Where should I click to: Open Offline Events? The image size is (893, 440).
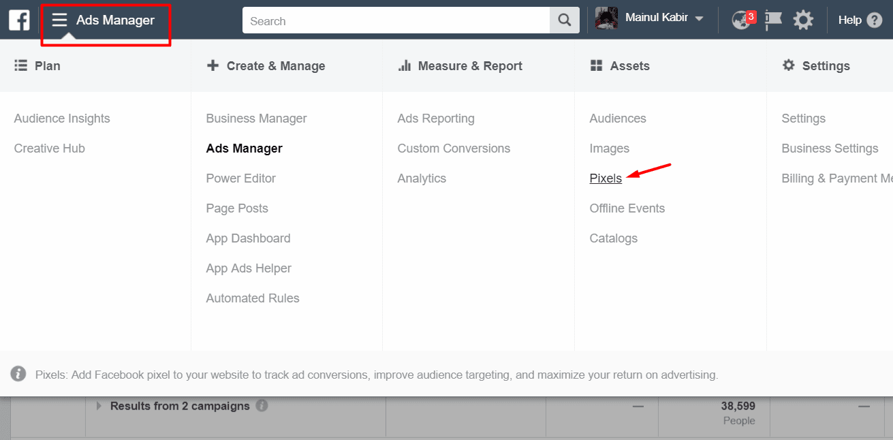point(627,208)
